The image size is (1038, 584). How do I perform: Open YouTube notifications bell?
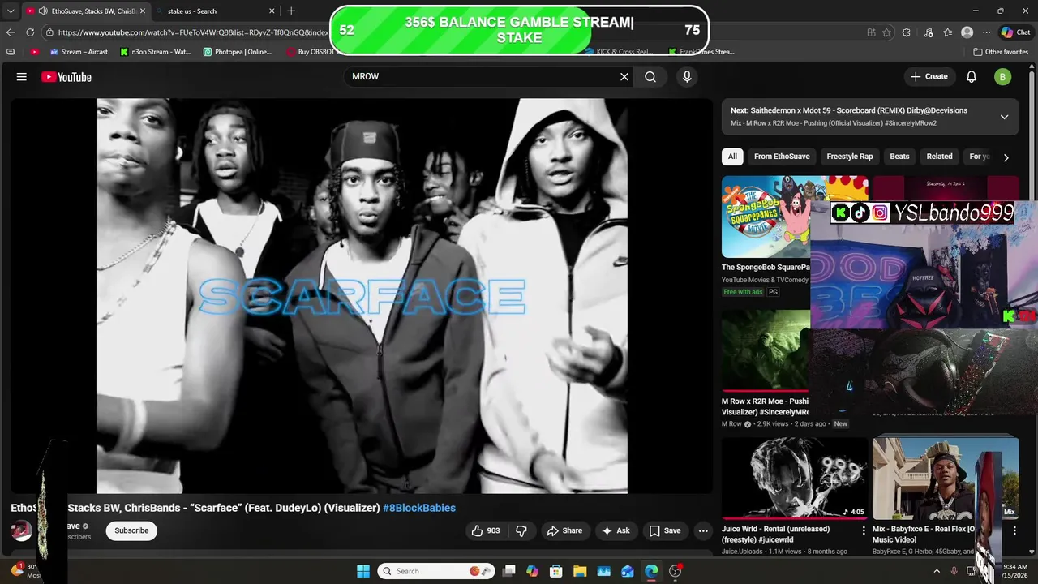(972, 77)
